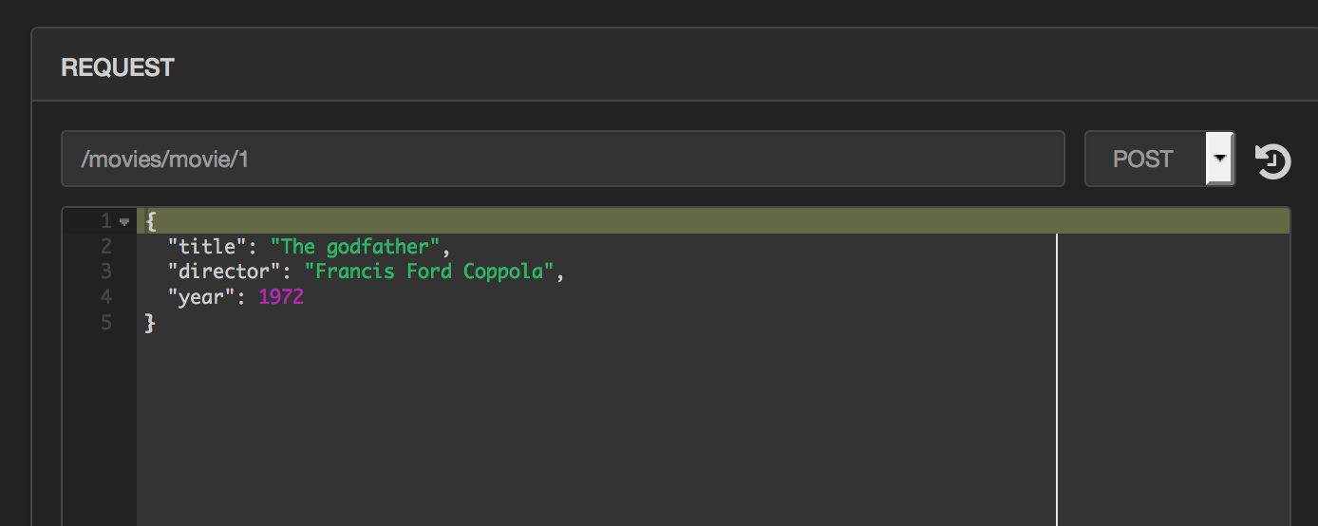The width and height of the screenshot is (1318, 526).
Task: Select gutter line number 3
Action: pyautogui.click(x=105, y=272)
